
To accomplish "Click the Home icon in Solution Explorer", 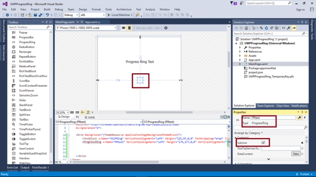I will (x=246, y=28).
